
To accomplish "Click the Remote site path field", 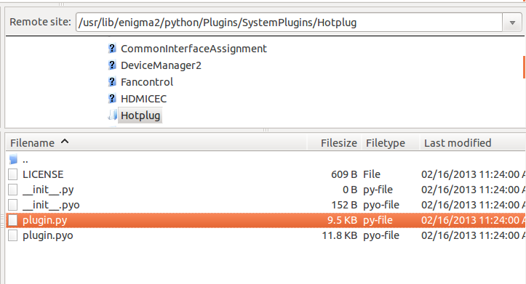I will point(289,23).
